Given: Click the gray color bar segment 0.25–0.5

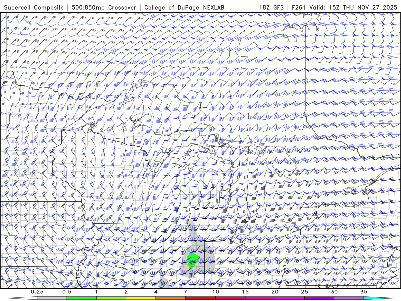Looking at the screenshot, I should tap(52, 298).
